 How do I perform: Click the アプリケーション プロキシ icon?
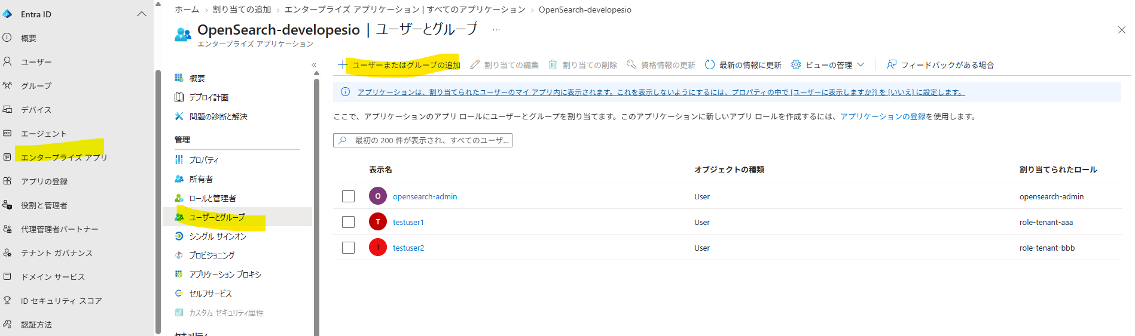(179, 274)
